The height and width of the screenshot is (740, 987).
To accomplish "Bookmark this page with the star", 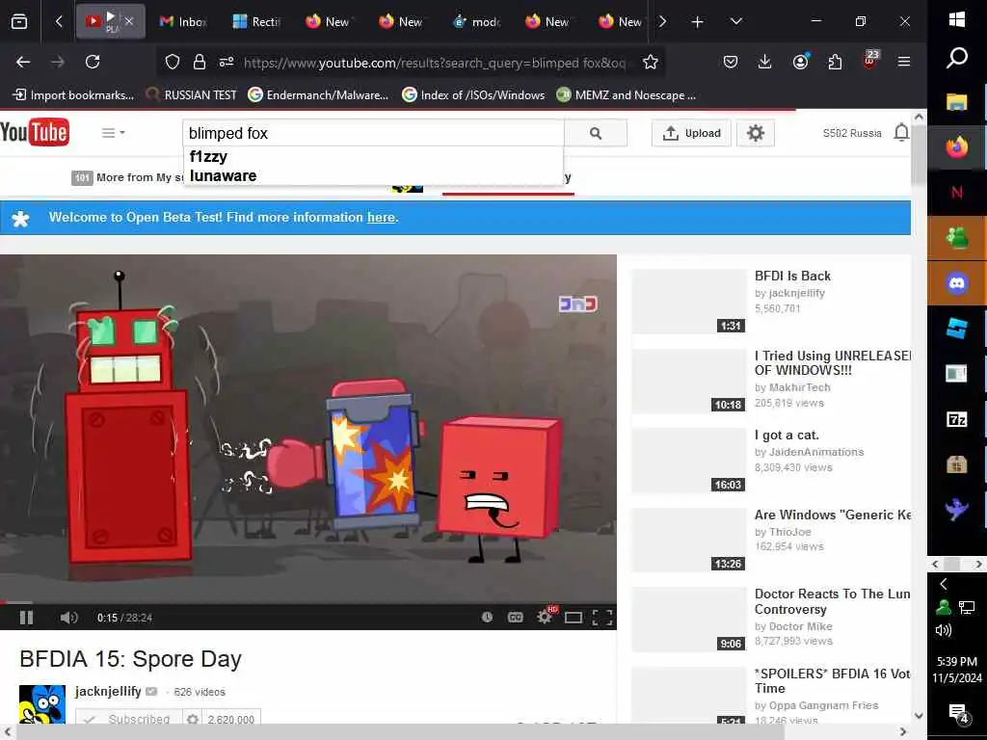I will 651,62.
